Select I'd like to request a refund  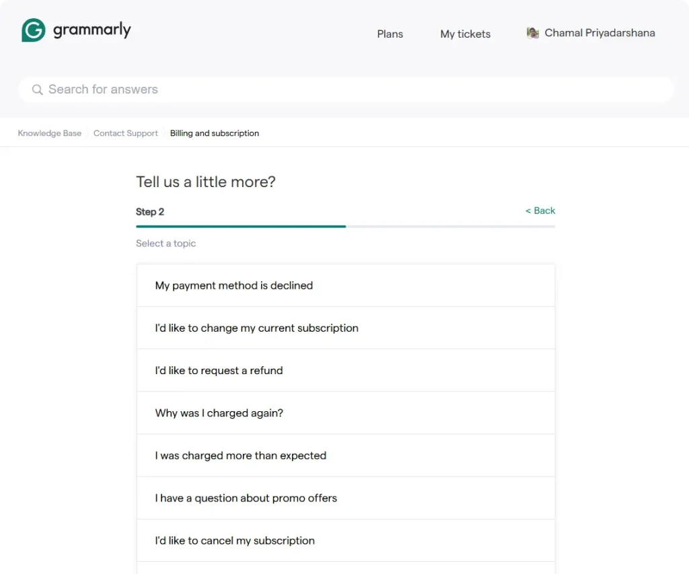point(345,371)
